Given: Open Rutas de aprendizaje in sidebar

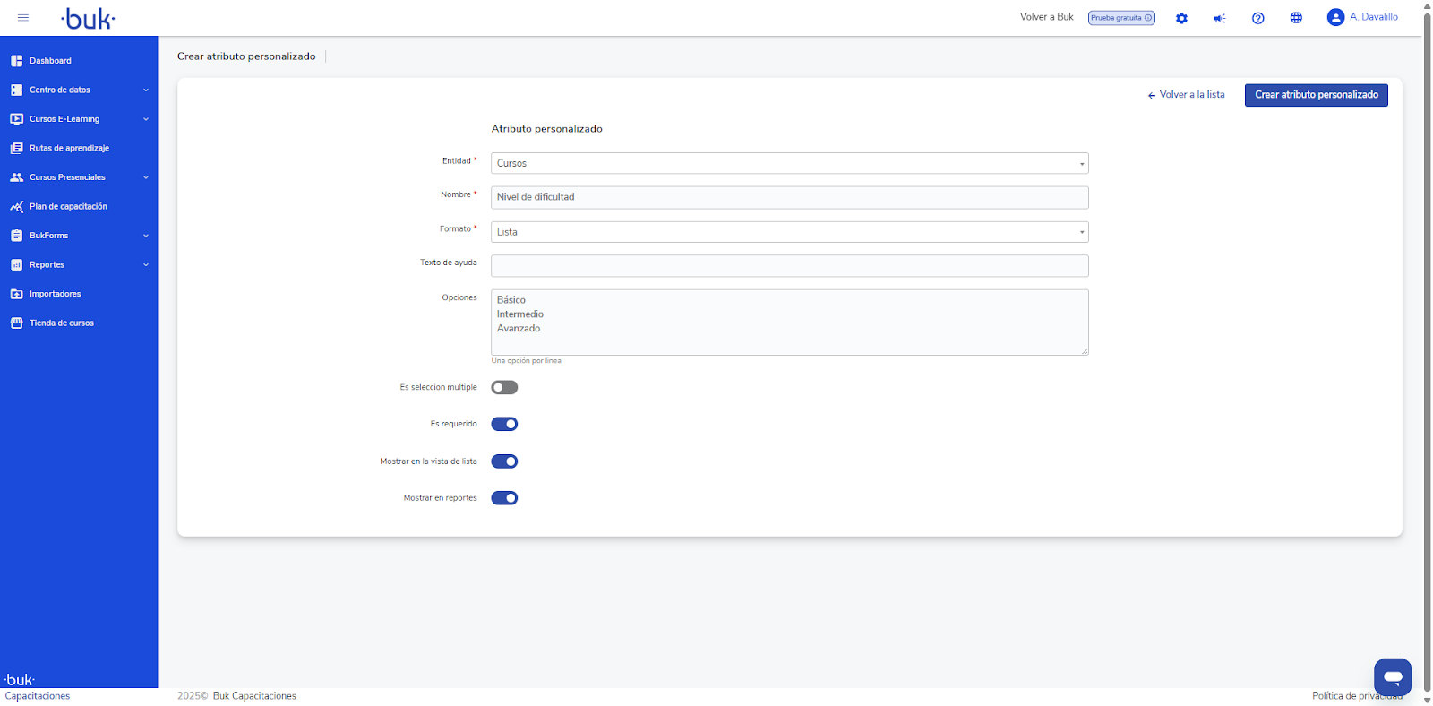Looking at the screenshot, I should (69, 148).
